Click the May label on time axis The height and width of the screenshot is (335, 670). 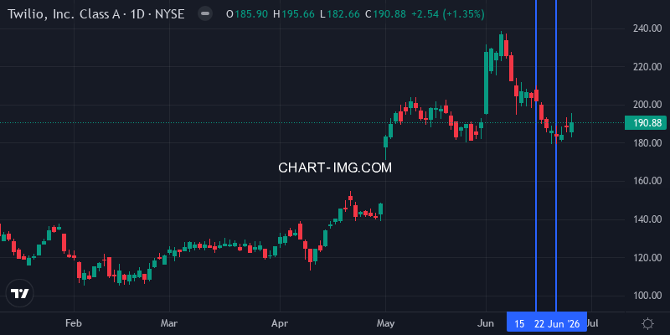[x=385, y=323]
